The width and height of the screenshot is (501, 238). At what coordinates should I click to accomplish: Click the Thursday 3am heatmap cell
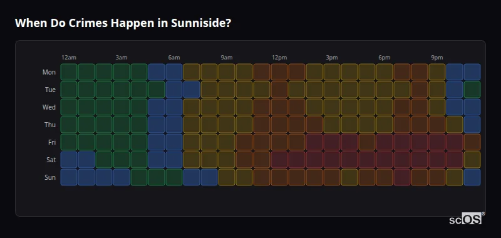tap(121, 125)
